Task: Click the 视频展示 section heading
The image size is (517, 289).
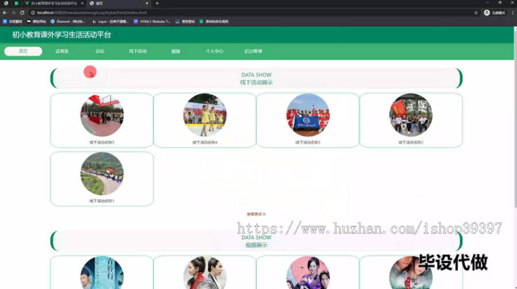Action: (x=256, y=245)
